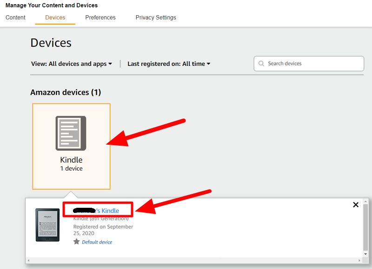Click the popup vertical scrollbar up arrow
Viewport: 372px width, 269px height.
[365, 202]
